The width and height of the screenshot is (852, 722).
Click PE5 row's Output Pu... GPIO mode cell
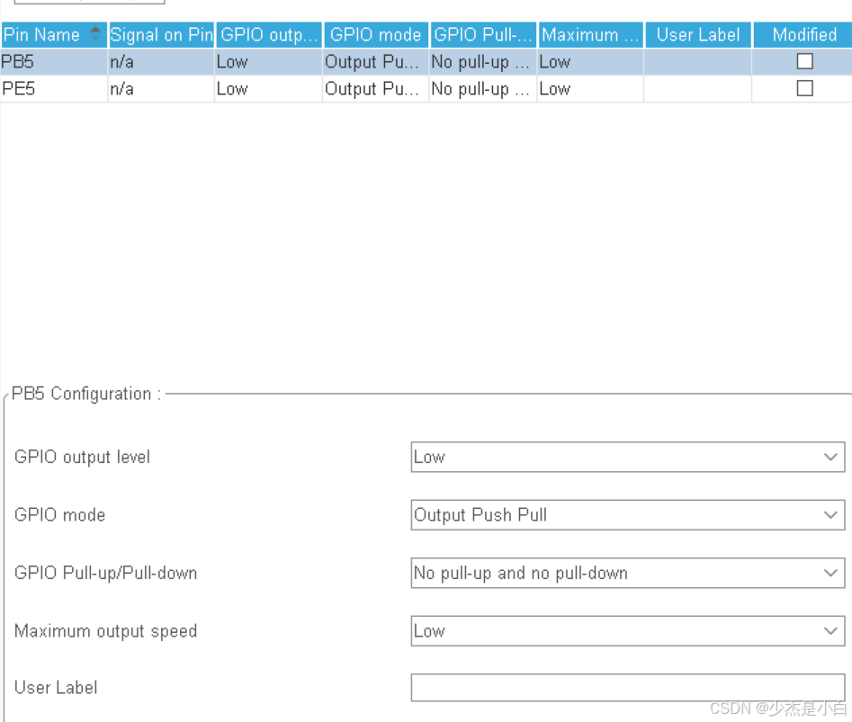click(x=376, y=88)
